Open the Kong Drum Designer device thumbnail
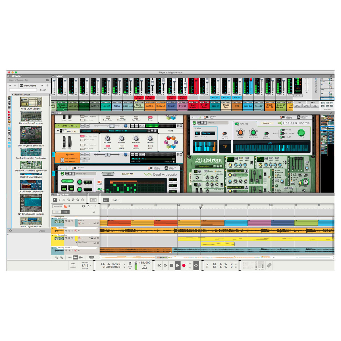Viewport: 341px width, 341px height. pos(31,102)
